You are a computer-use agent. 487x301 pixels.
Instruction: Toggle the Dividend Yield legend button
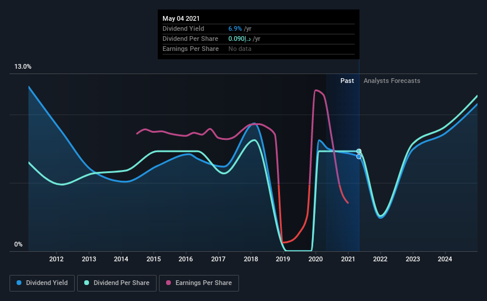pyautogui.click(x=42, y=283)
